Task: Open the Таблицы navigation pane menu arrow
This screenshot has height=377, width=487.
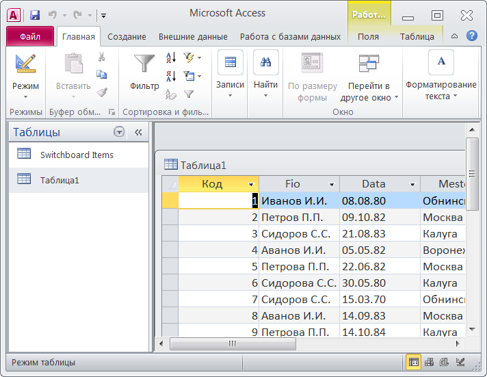Action: point(119,132)
